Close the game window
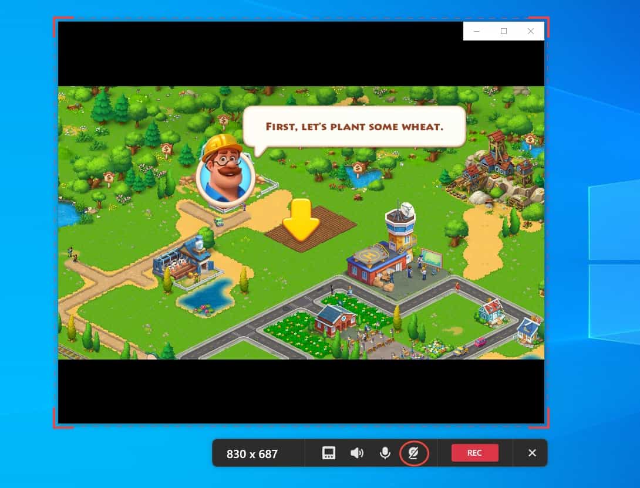640x488 pixels. click(531, 31)
